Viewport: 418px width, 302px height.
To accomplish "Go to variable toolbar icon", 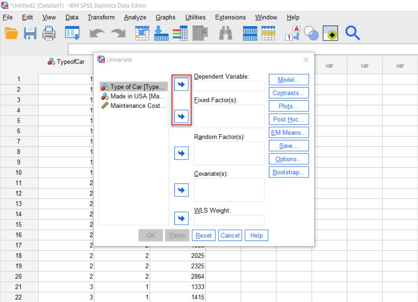I will click(161, 33).
